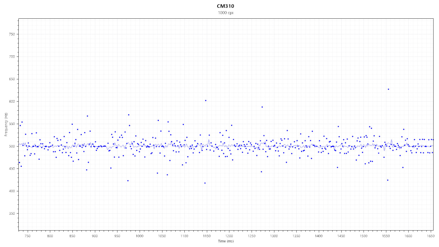Click the 1000 time axis tick label
439x247 pixels.
(x=139, y=236)
